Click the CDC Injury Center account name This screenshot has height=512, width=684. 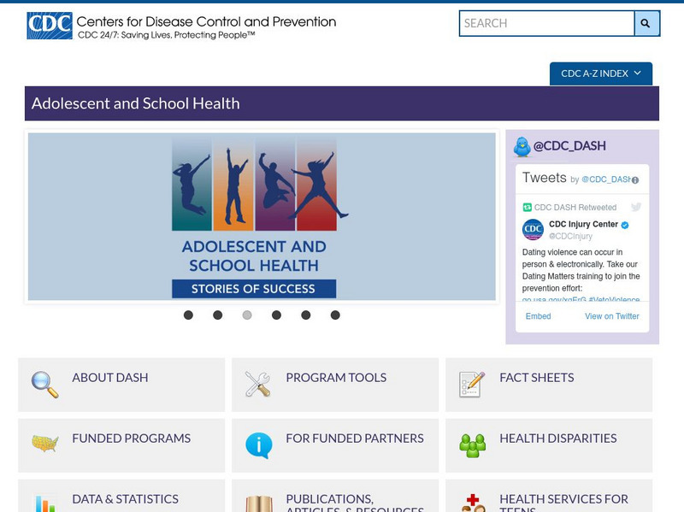pyautogui.click(x=583, y=224)
